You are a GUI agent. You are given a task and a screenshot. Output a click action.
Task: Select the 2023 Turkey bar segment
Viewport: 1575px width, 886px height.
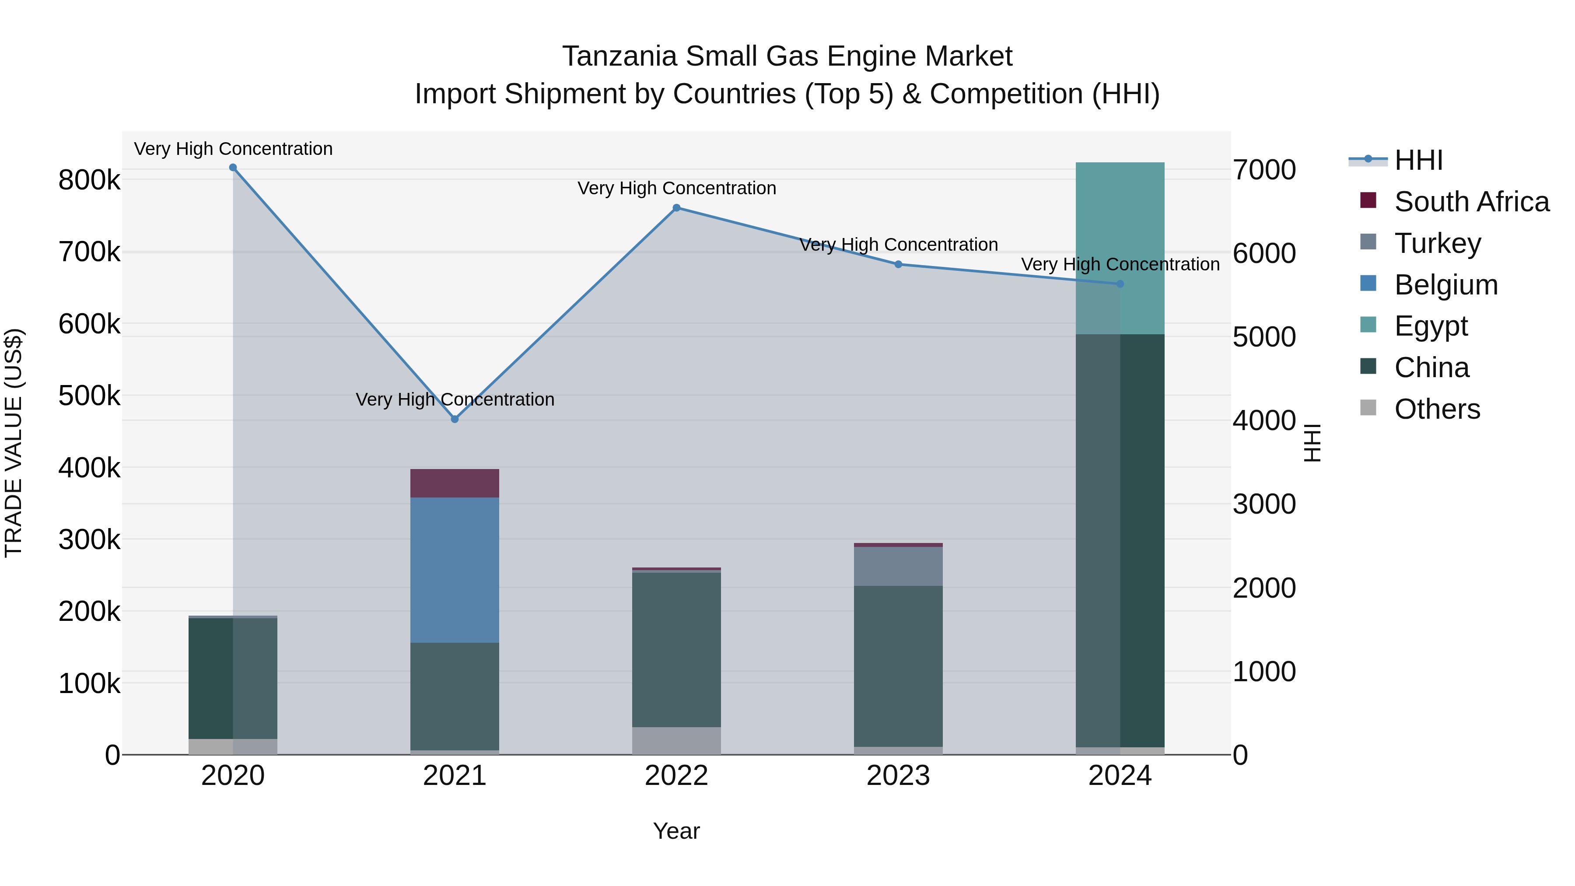(x=898, y=566)
